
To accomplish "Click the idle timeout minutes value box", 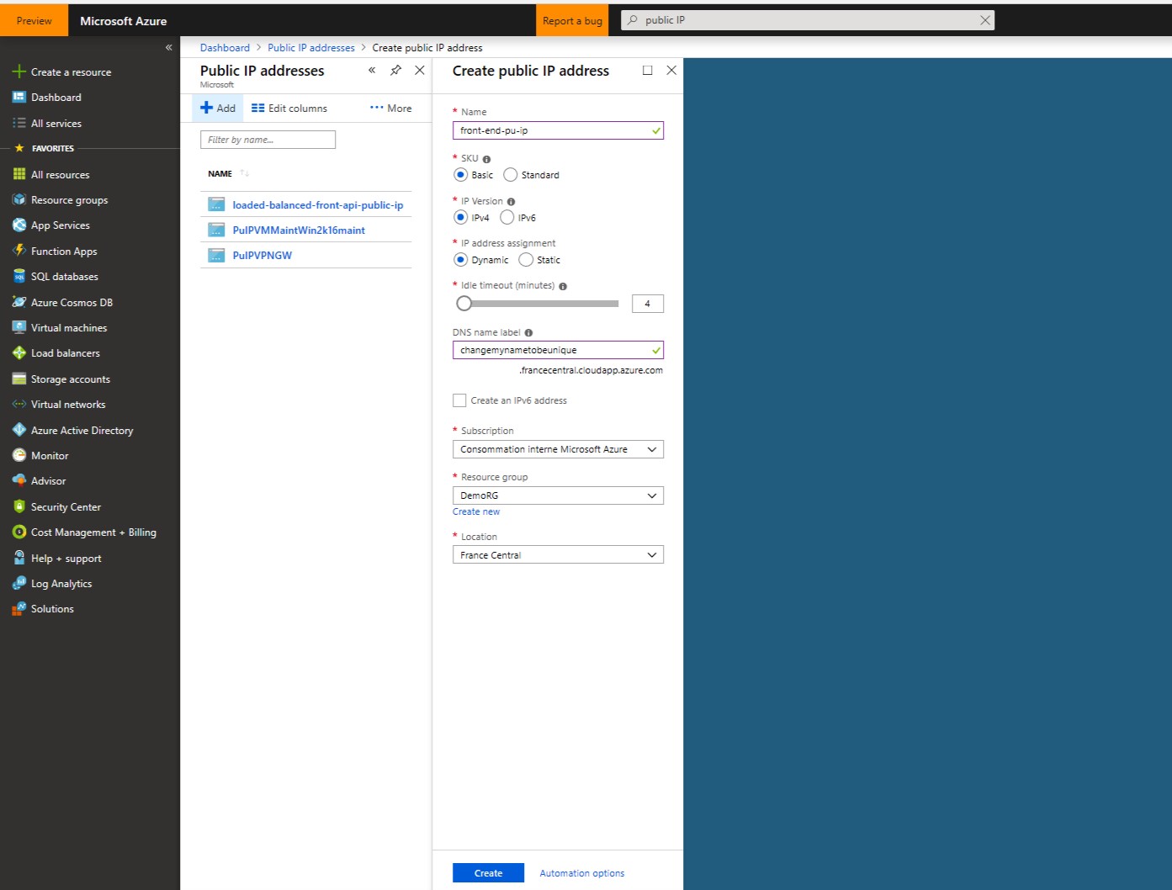I will point(647,304).
